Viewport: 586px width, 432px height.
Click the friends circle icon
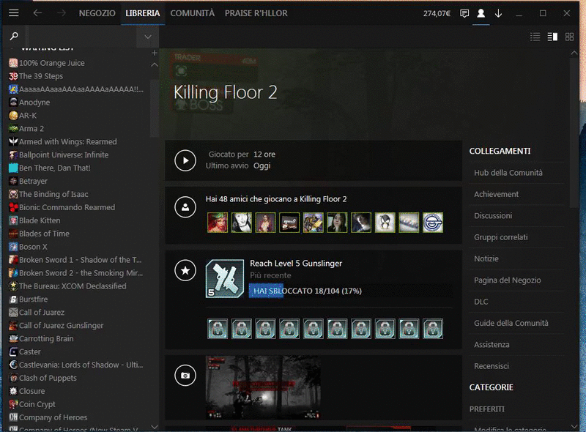click(x=185, y=207)
